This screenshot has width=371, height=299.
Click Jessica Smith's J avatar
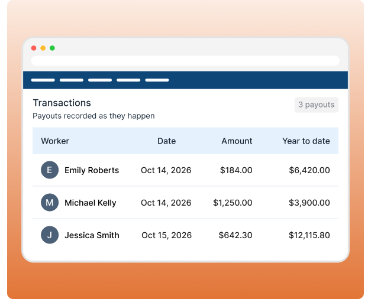tap(50, 235)
